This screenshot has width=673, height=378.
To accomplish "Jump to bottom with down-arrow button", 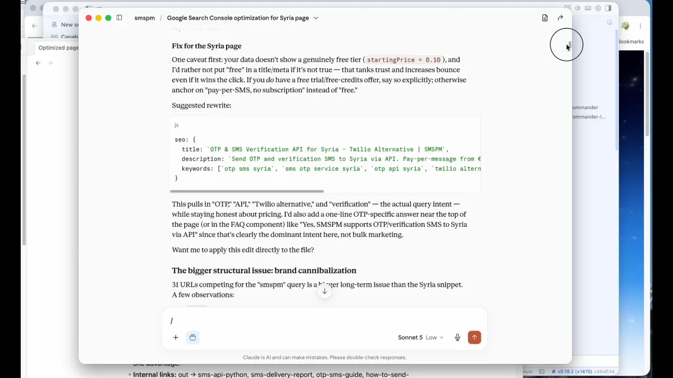I will pyautogui.click(x=324, y=291).
